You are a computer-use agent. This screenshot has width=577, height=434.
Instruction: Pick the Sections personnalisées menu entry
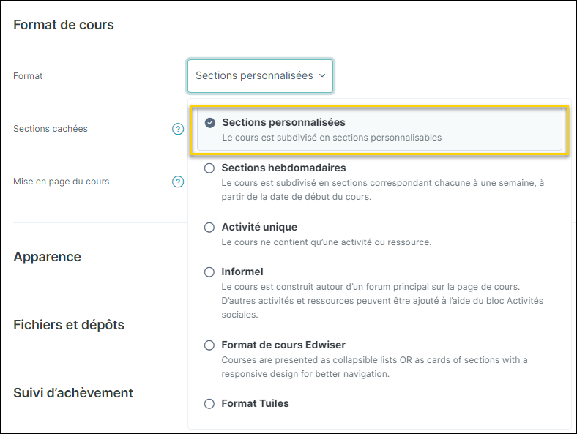379,129
